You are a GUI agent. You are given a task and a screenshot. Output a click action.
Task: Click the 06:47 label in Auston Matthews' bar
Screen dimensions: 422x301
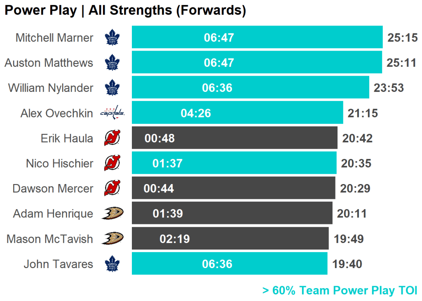[219, 63]
